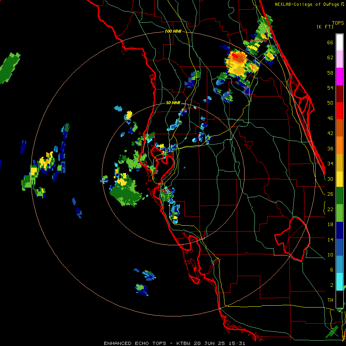This screenshot has height=346, width=346.
Task: Click the 50 NMI range ring label
Action: coord(173,103)
